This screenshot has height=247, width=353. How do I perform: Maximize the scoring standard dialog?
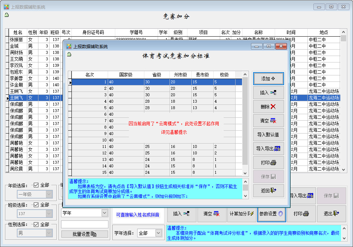[269, 46]
